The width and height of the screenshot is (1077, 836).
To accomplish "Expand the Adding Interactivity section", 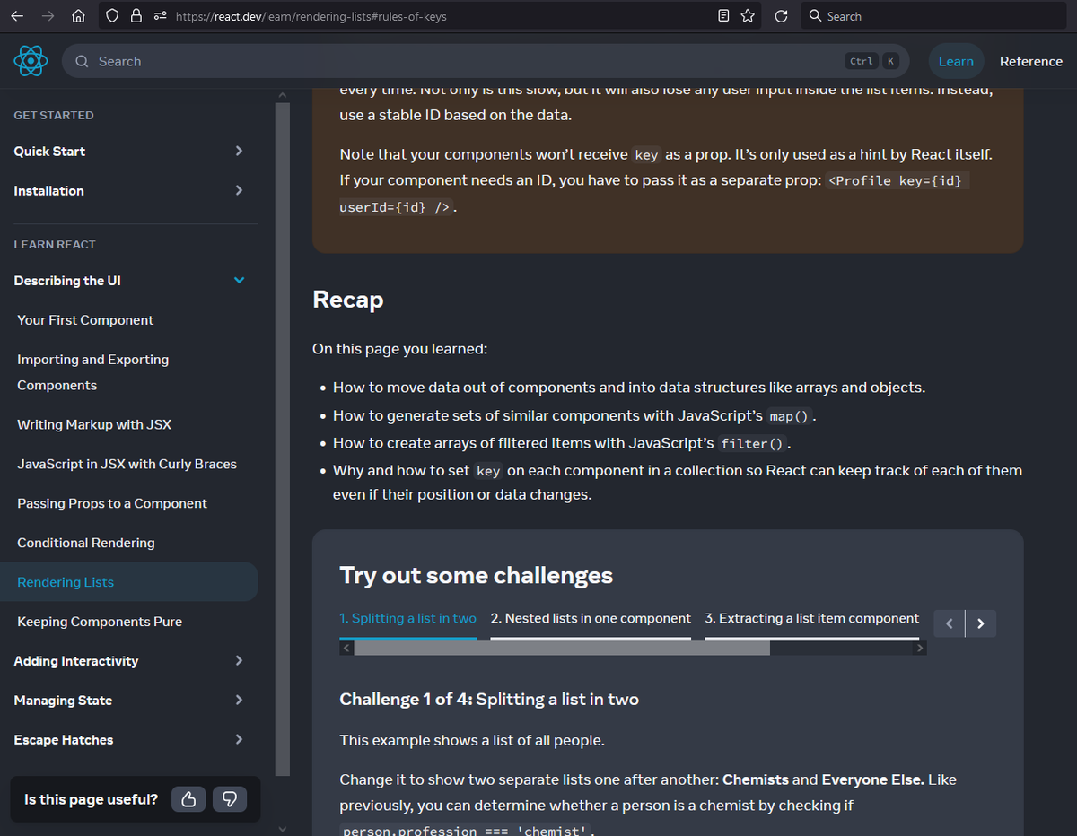I will pyautogui.click(x=239, y=660).
